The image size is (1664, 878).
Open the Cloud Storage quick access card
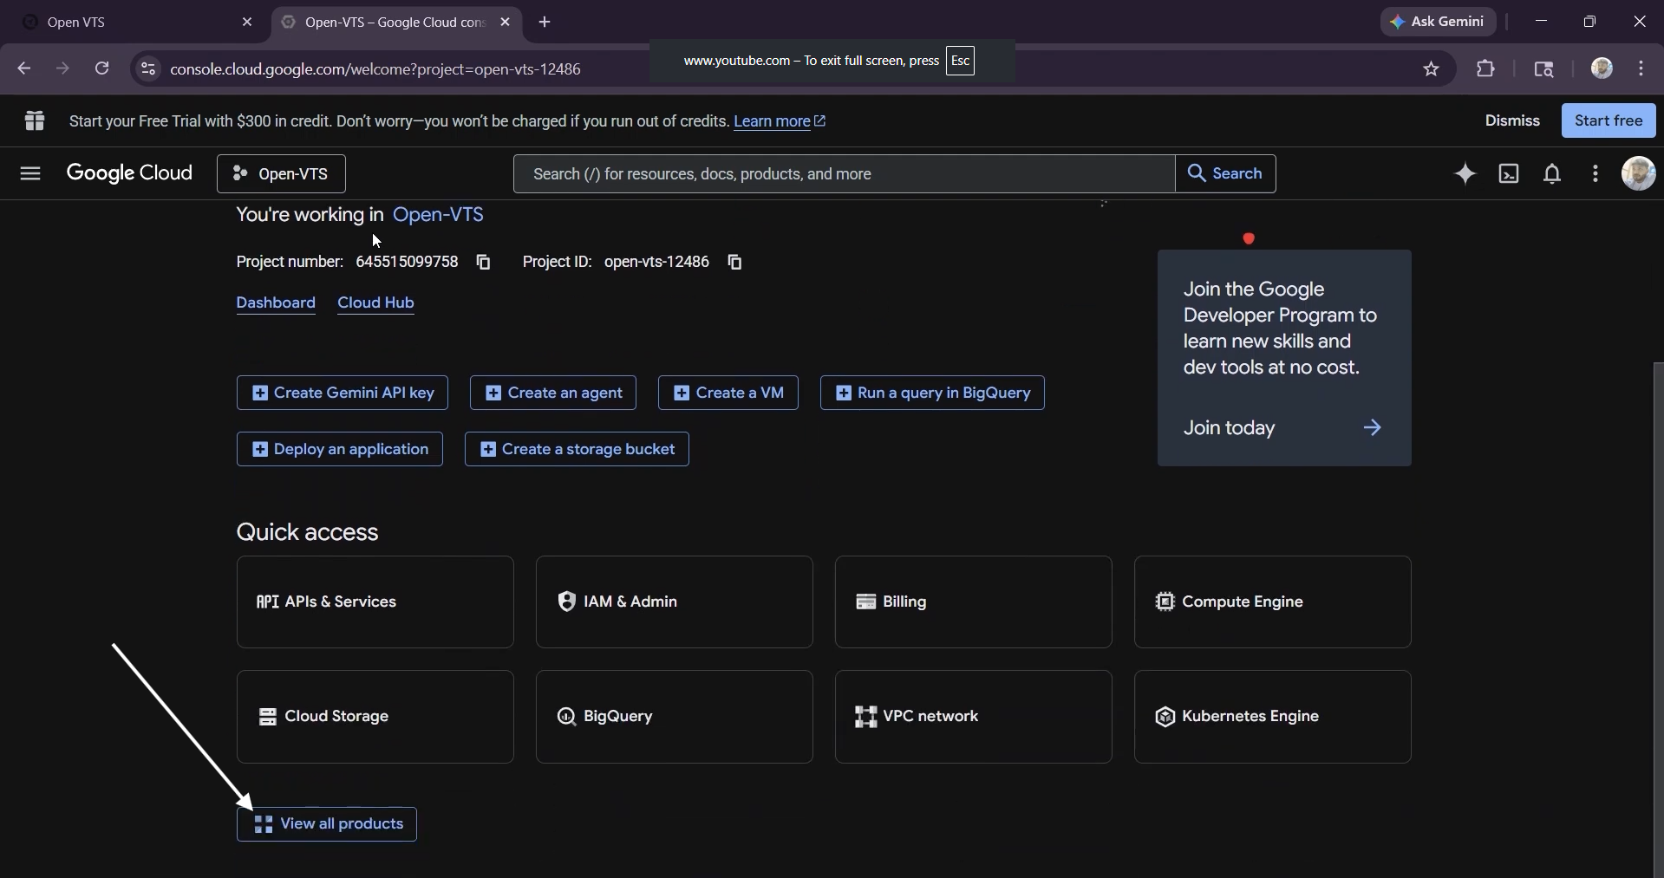point(375,717)
